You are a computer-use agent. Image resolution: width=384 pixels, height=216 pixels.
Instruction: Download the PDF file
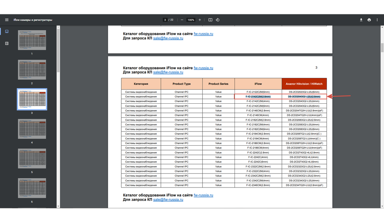click(361, 20)
